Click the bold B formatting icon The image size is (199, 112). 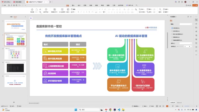(78, 12)
